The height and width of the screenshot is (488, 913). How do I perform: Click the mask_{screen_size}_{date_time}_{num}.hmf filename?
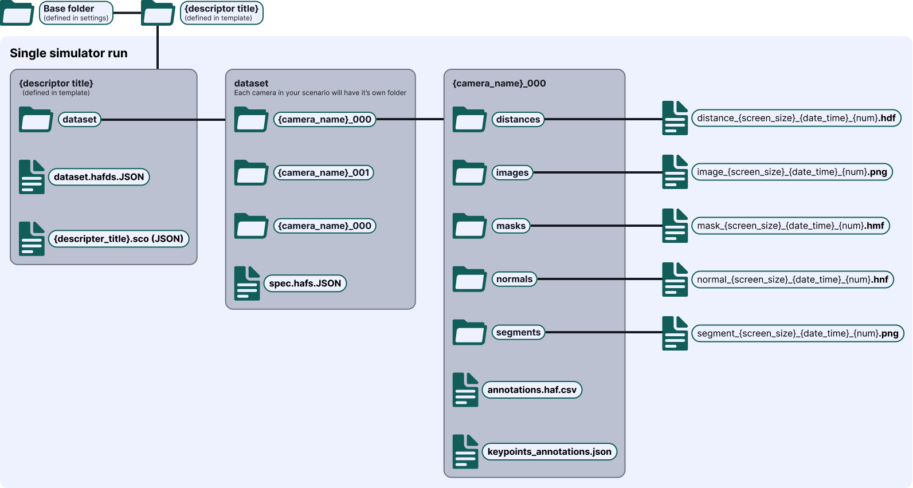click(791, 226)
